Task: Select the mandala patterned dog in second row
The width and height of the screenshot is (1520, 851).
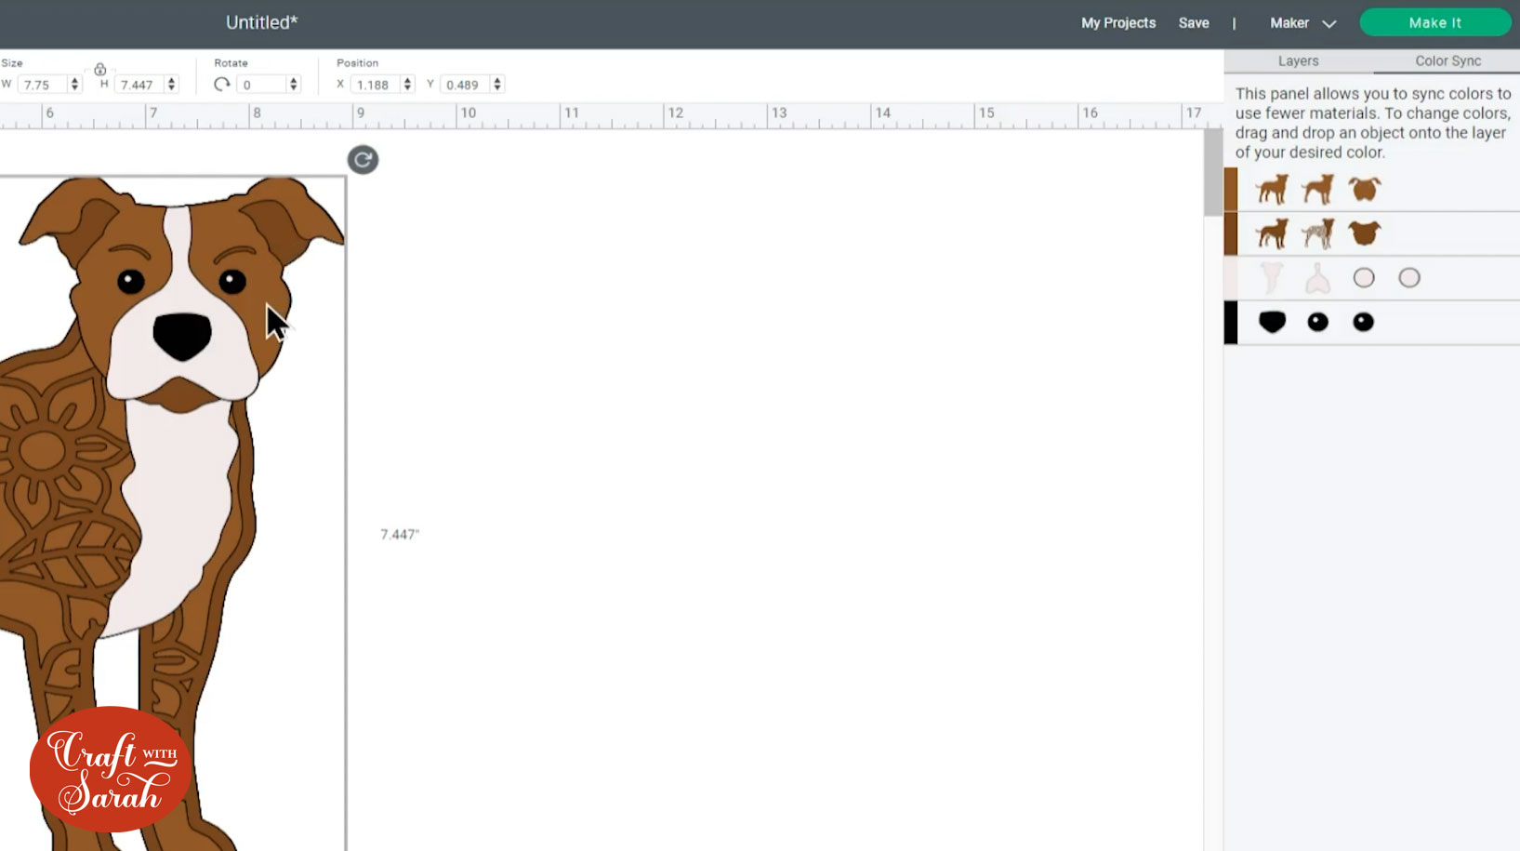Action: coord(1317,233)
